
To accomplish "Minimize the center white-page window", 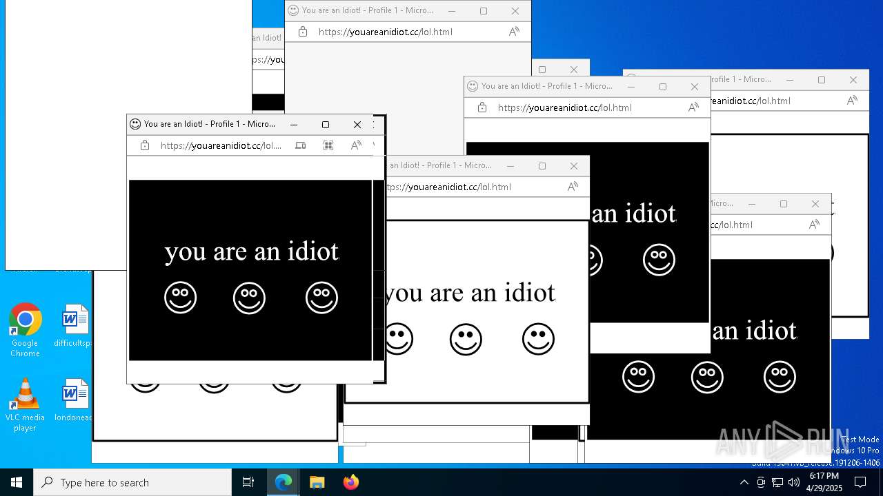I will tap(510, 166).
